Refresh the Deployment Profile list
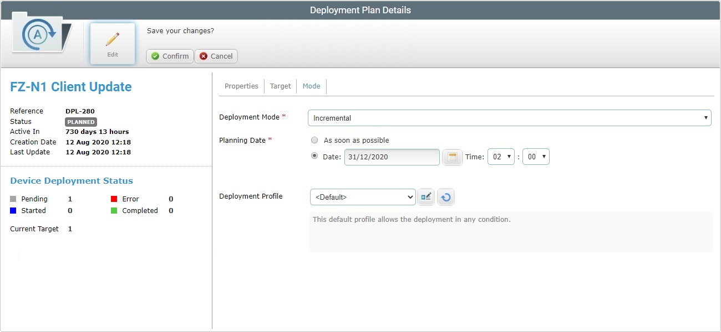 click(446, 196)
